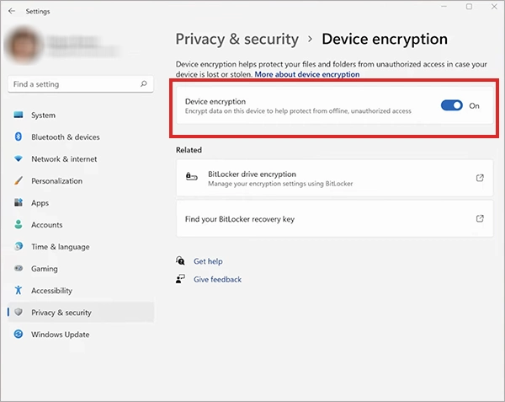Maximize the Settings window
The image size is (505, 402).
click(470, 7)
